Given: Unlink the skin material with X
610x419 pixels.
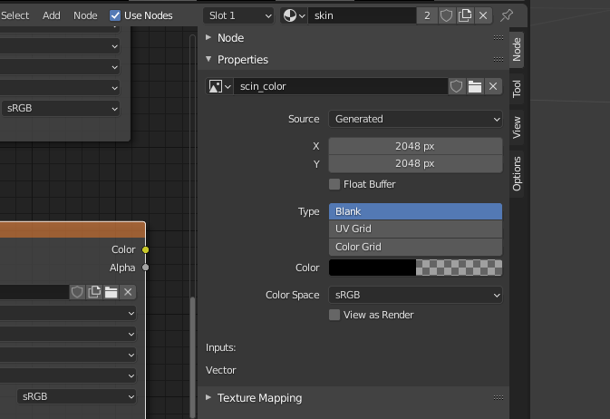Looking at the screenshot, I should click(x=483, y=15).
